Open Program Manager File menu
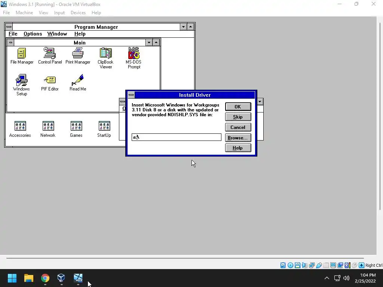This screenshot has height=287, width=383. click(x=13, y=34)
